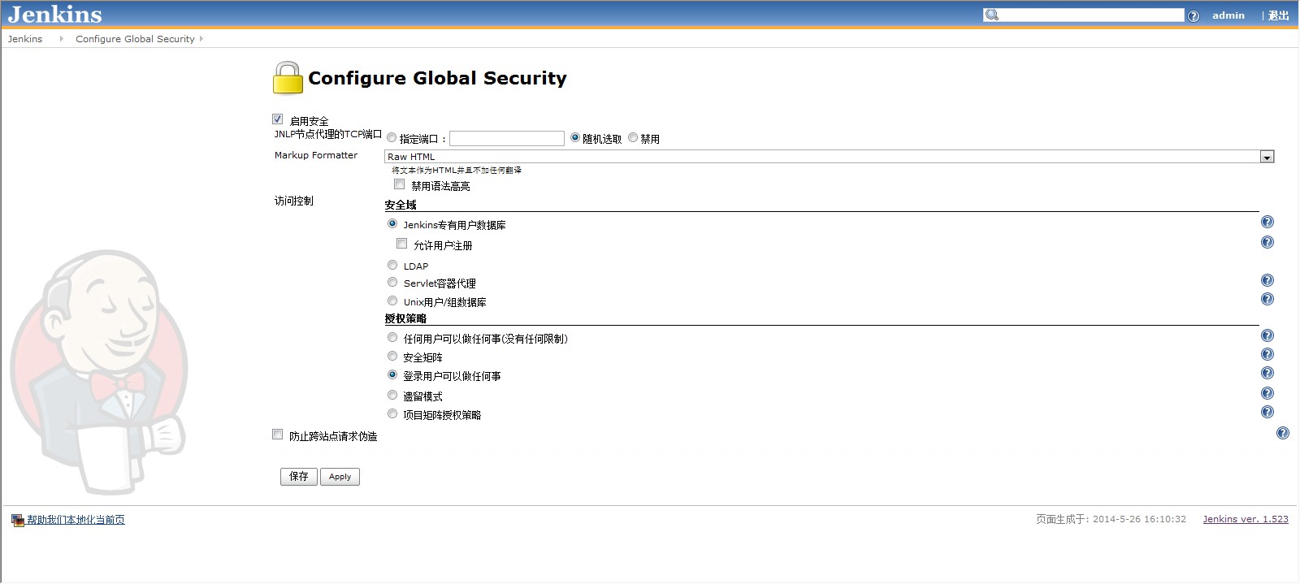Click help icon beside Jenkins专有用户数据库
1300x584 pixels.
(1267, 222)
